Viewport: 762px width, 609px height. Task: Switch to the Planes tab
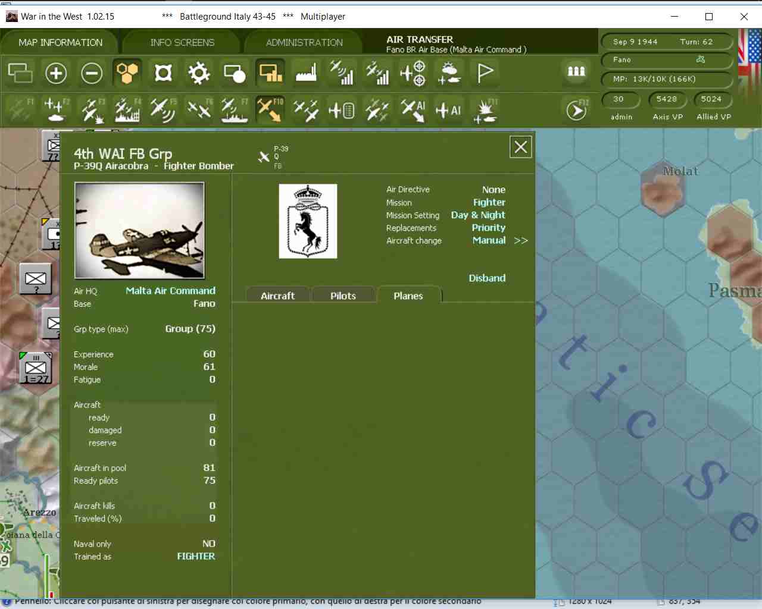(408, 296)
